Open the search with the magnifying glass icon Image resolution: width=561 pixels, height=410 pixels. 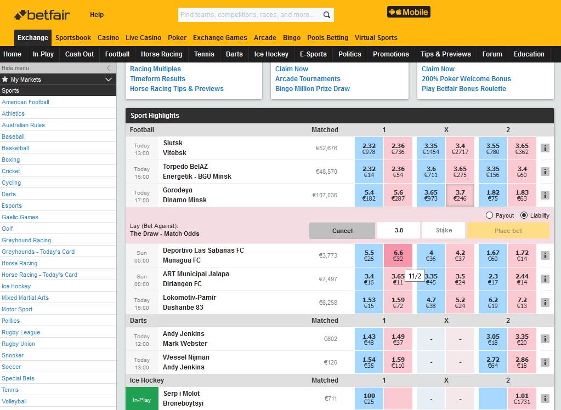[x=326, y=15]
